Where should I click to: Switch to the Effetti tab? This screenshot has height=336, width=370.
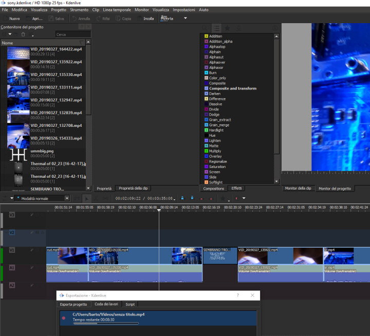236,188
